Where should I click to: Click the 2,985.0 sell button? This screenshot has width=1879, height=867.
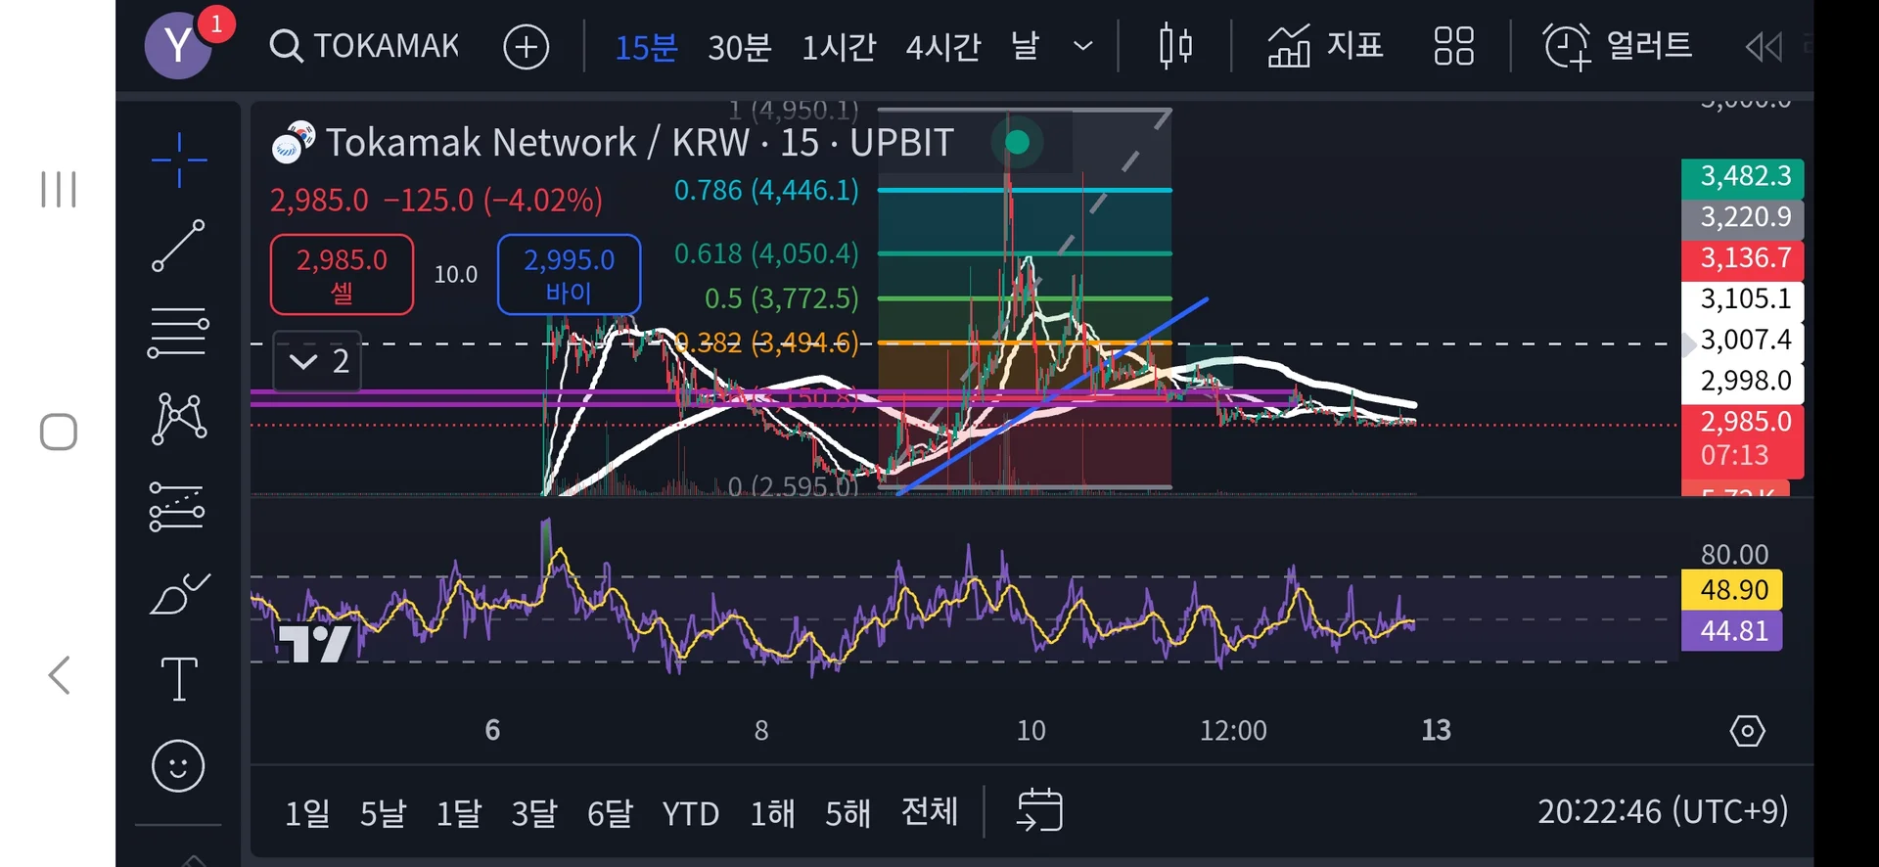(342, 275)
